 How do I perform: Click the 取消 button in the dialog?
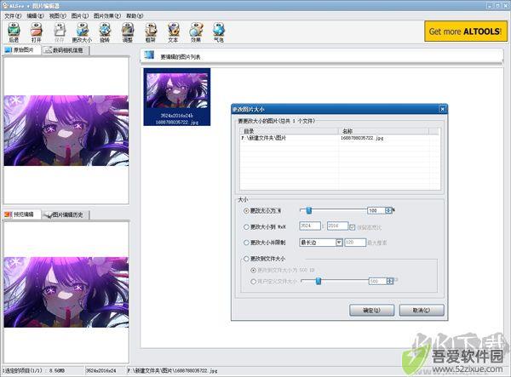pyautogui.click(x=422, y=311)
